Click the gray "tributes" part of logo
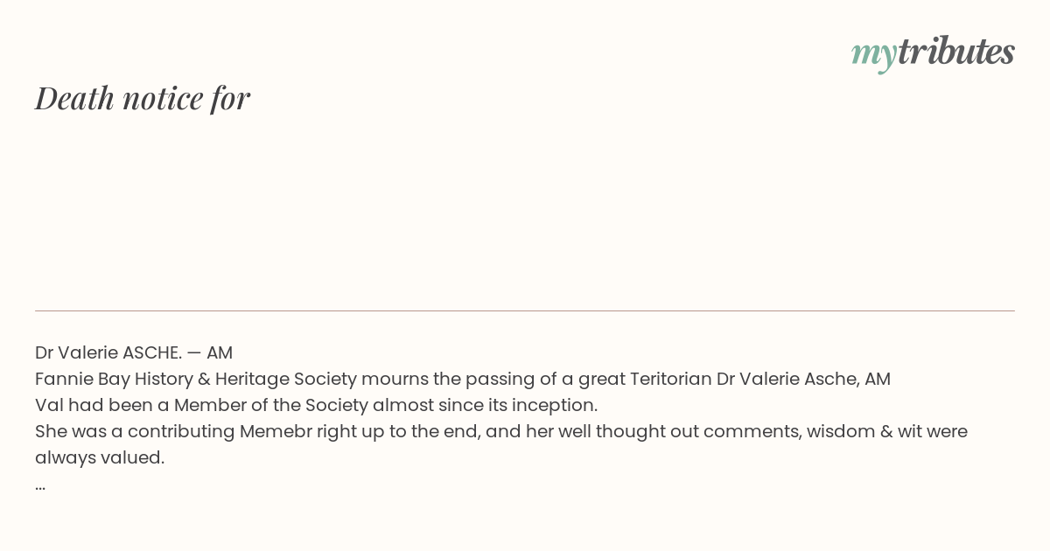 click(956, 52)
